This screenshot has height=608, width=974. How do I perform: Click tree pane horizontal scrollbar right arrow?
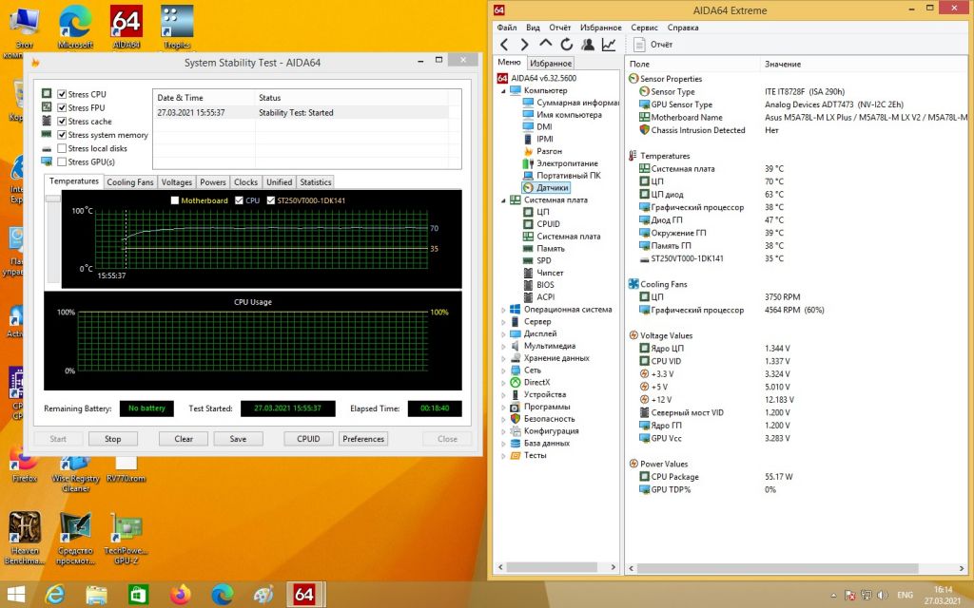614,567
